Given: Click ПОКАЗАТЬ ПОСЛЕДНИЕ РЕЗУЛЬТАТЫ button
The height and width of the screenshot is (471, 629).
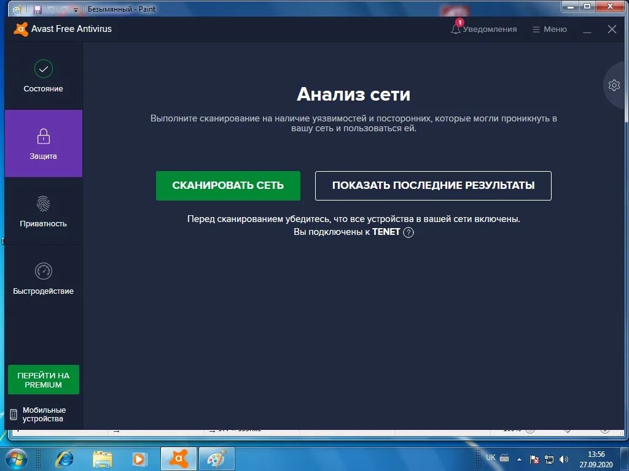Looking at the screenshot, I should click(433, 185).
